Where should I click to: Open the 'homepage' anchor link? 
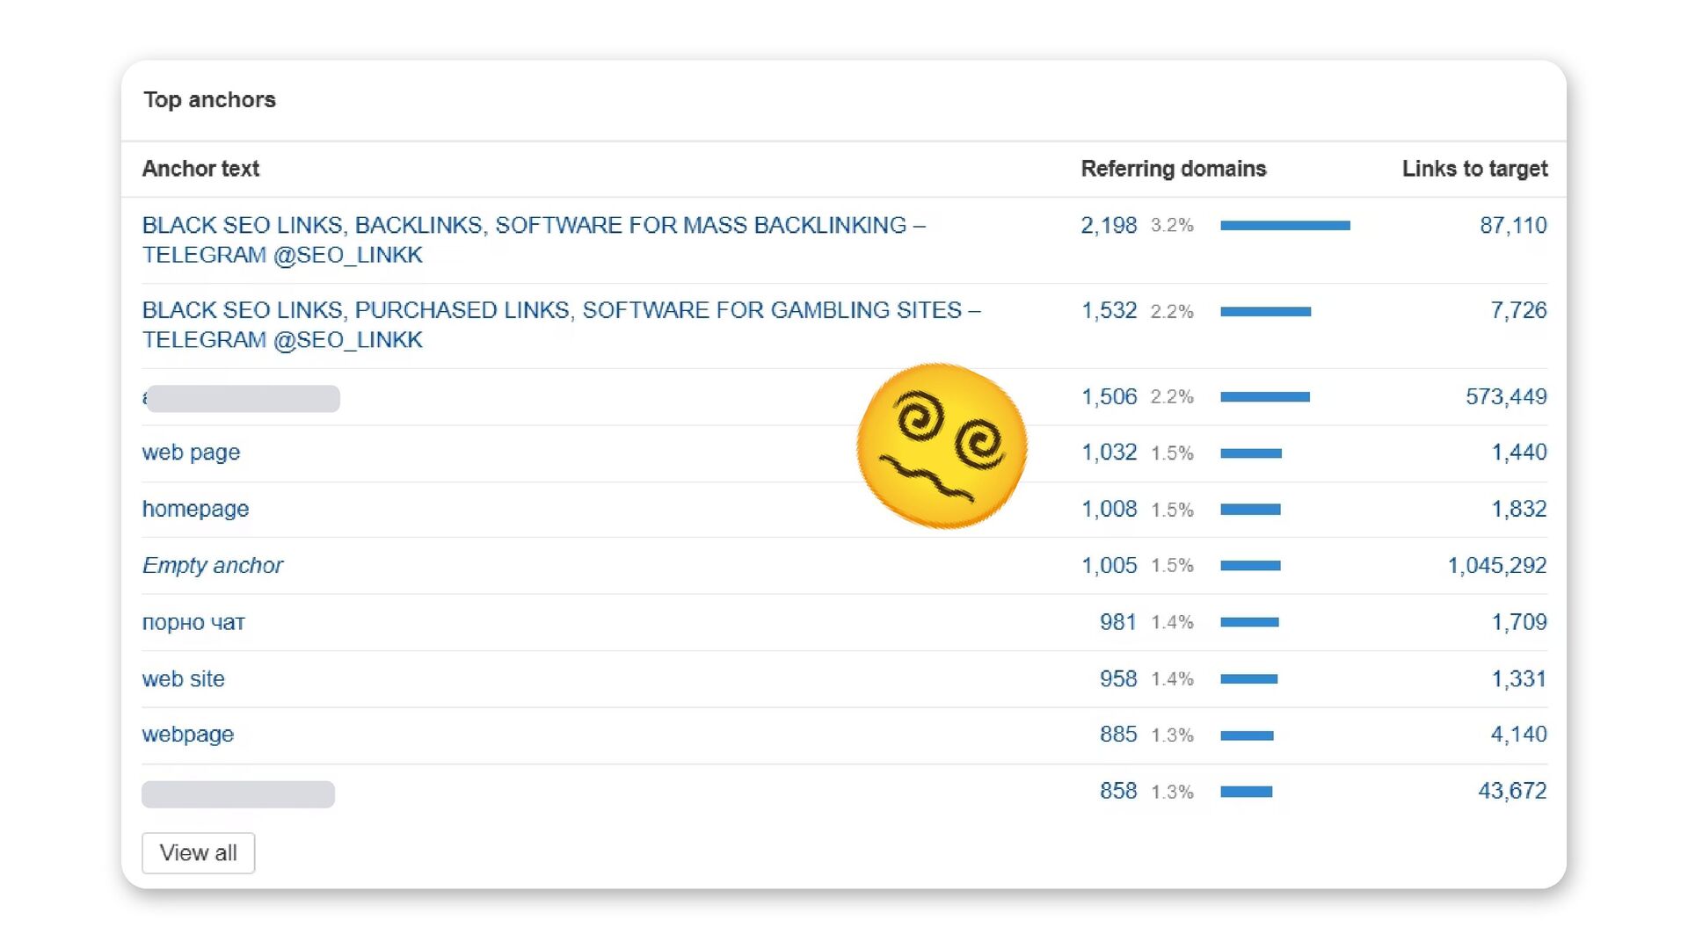(x=195, y=509)
